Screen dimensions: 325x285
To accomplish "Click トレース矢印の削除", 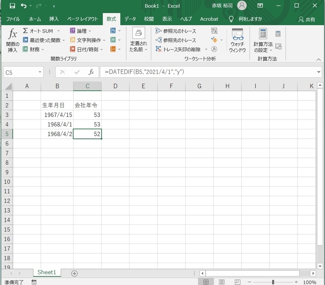I will point(178,49).
